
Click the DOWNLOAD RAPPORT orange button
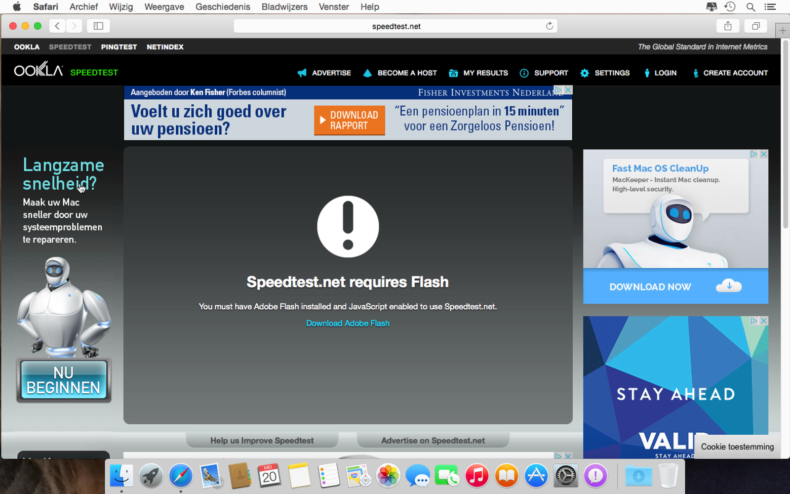click(x=350, y=120)
